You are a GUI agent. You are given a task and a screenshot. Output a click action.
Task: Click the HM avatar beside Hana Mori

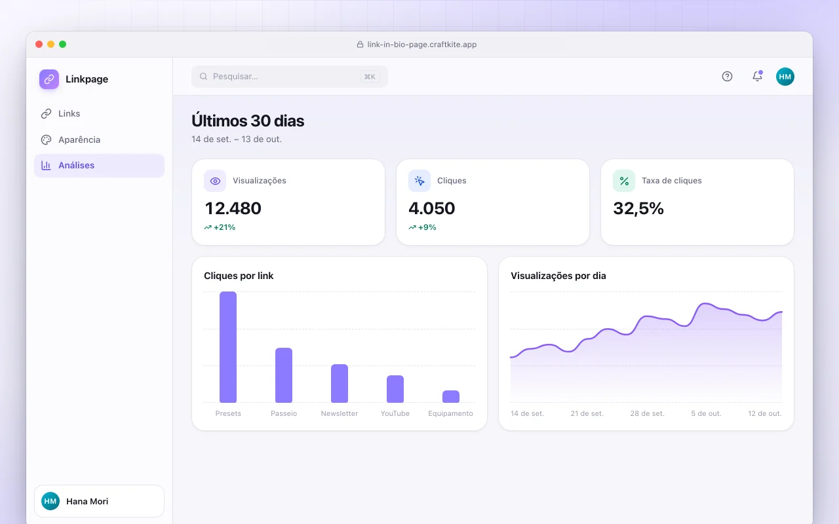click(50, 501)
